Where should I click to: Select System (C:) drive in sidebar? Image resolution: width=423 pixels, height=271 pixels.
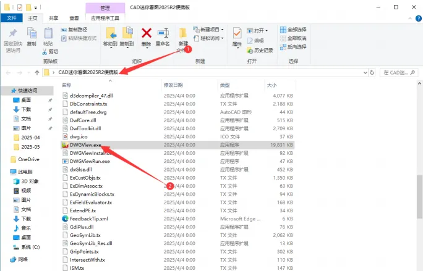point(27,247)
